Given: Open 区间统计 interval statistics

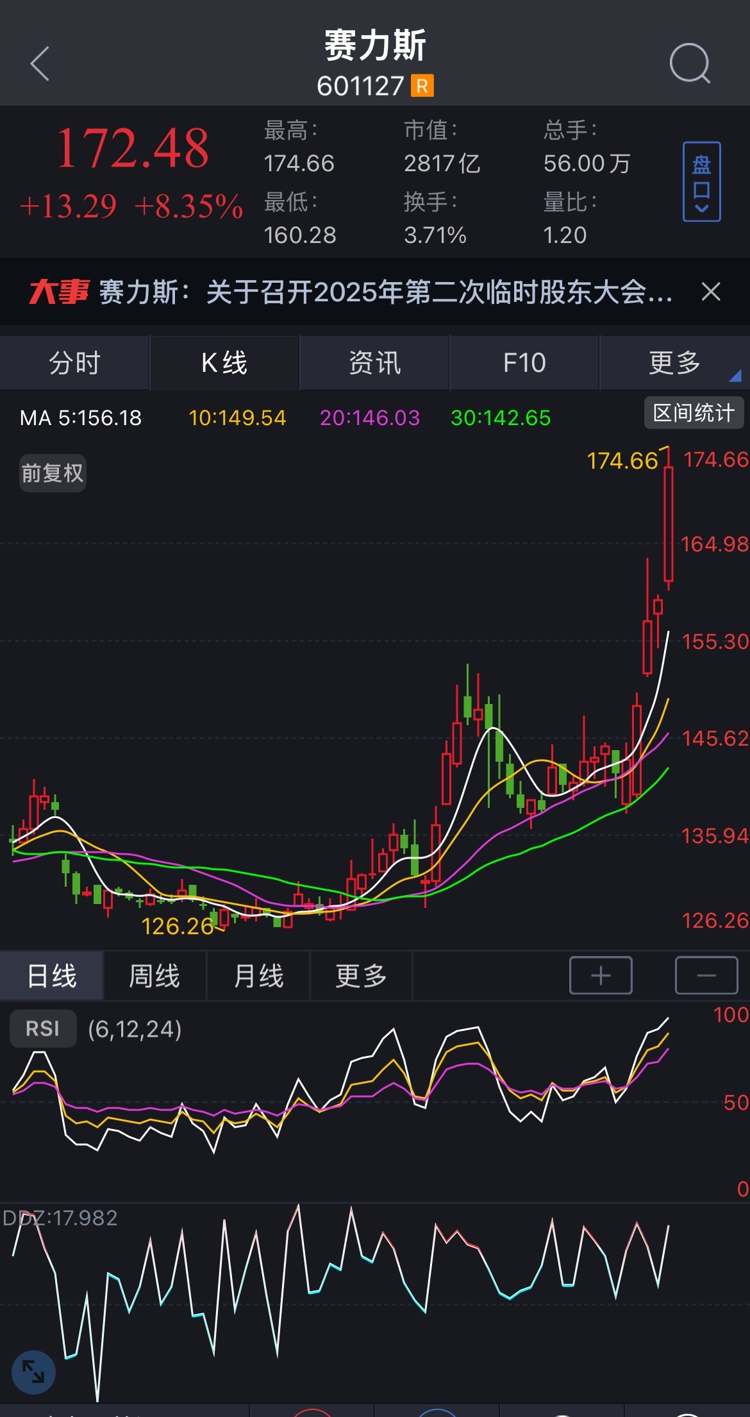Looking at the screenshot, I should 694,413.
